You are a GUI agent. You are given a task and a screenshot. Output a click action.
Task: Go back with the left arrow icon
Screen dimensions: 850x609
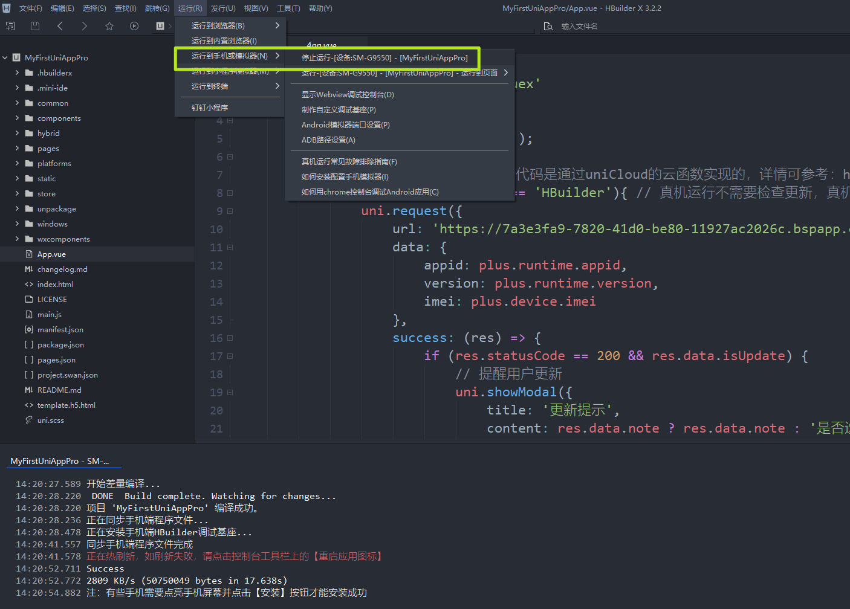(60, 26)
